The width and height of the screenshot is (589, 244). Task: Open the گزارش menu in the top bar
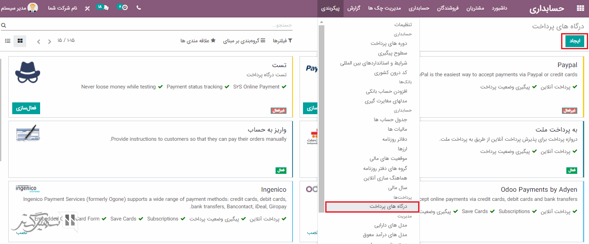pyautogui.click(x=354, y=8)
